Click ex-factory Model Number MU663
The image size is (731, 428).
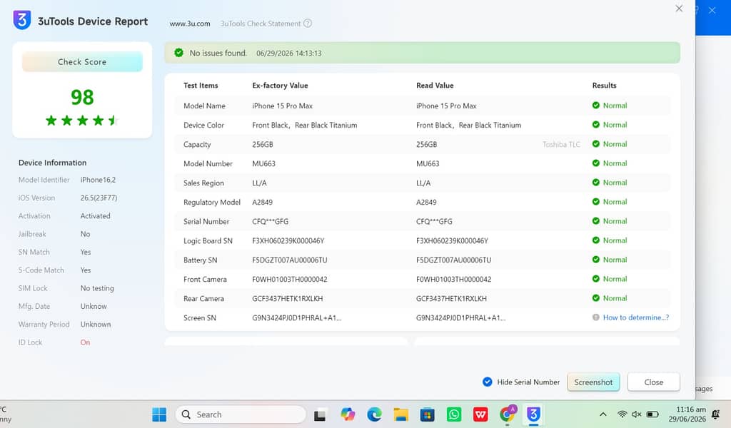click(263, 163)
